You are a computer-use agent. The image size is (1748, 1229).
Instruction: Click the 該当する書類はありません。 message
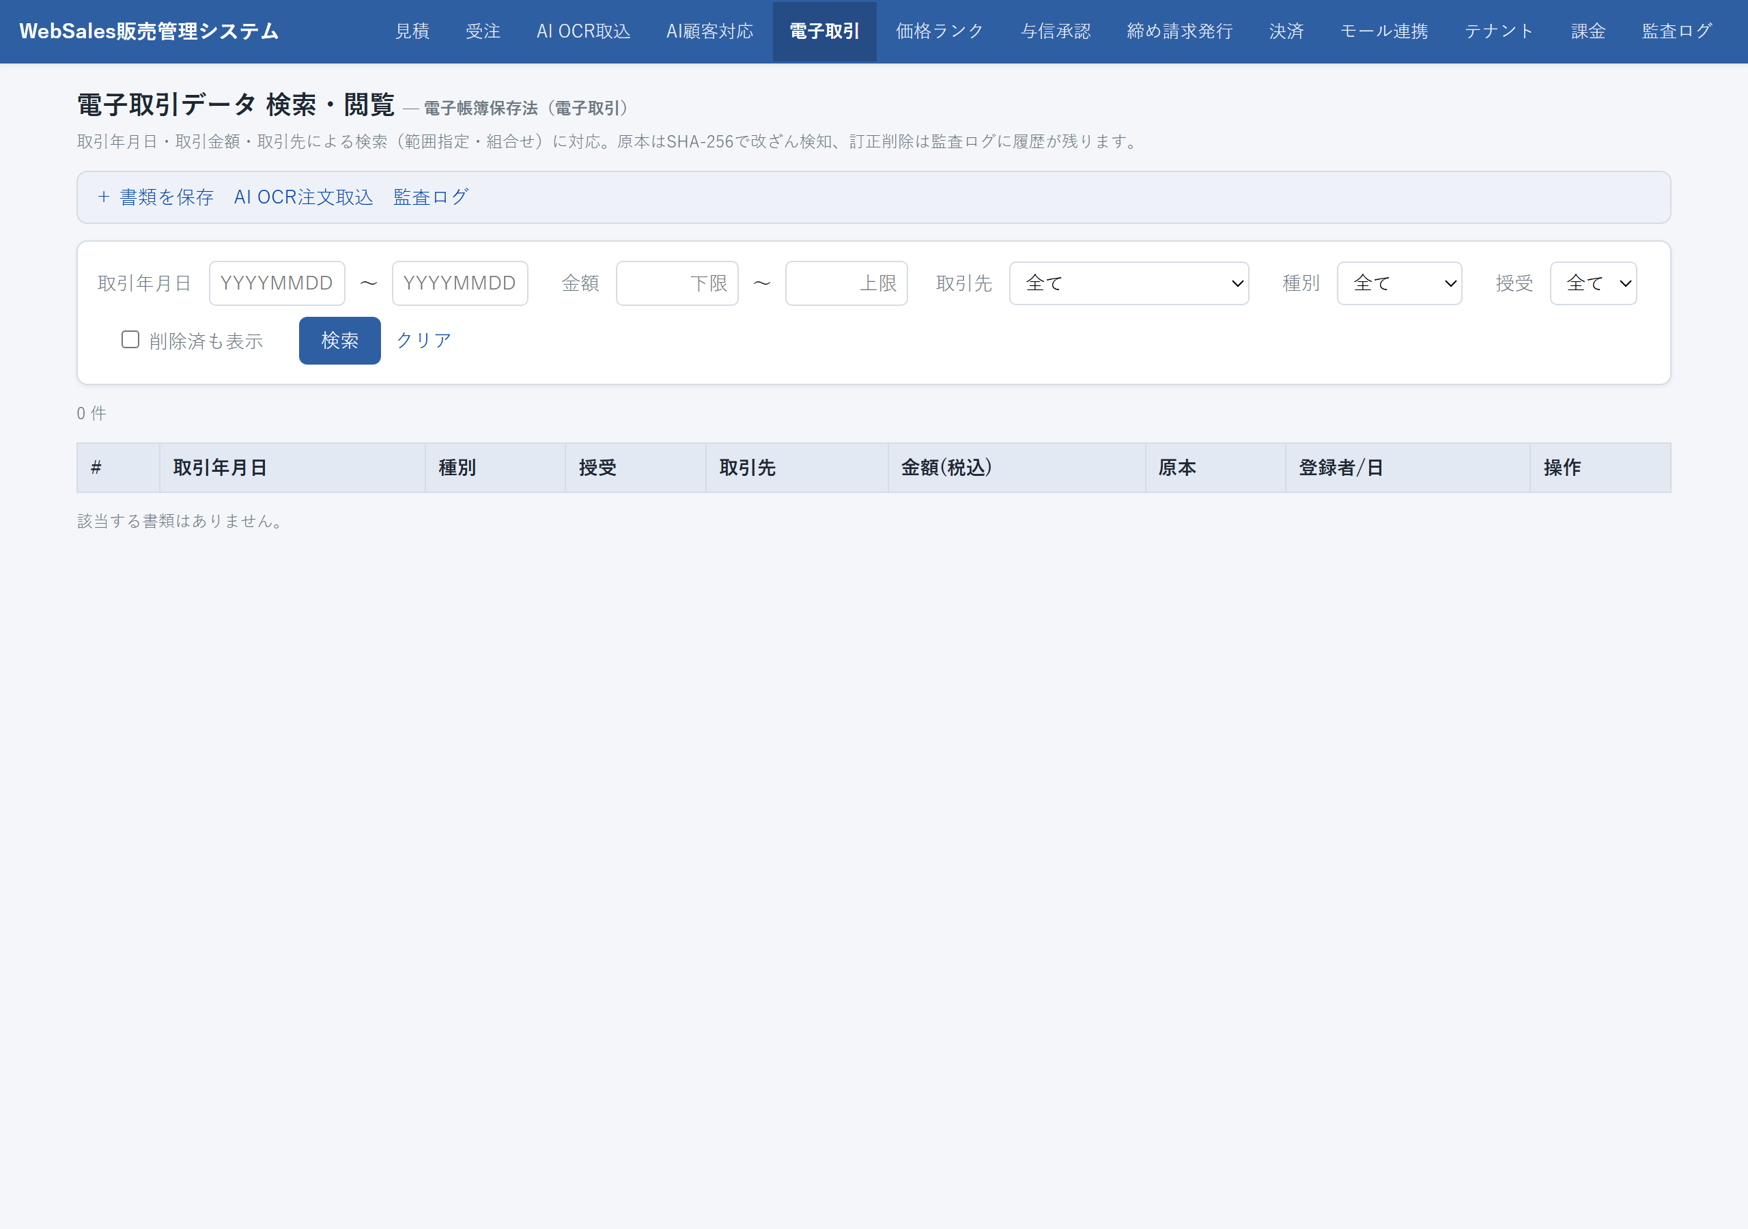coord(181,521)
